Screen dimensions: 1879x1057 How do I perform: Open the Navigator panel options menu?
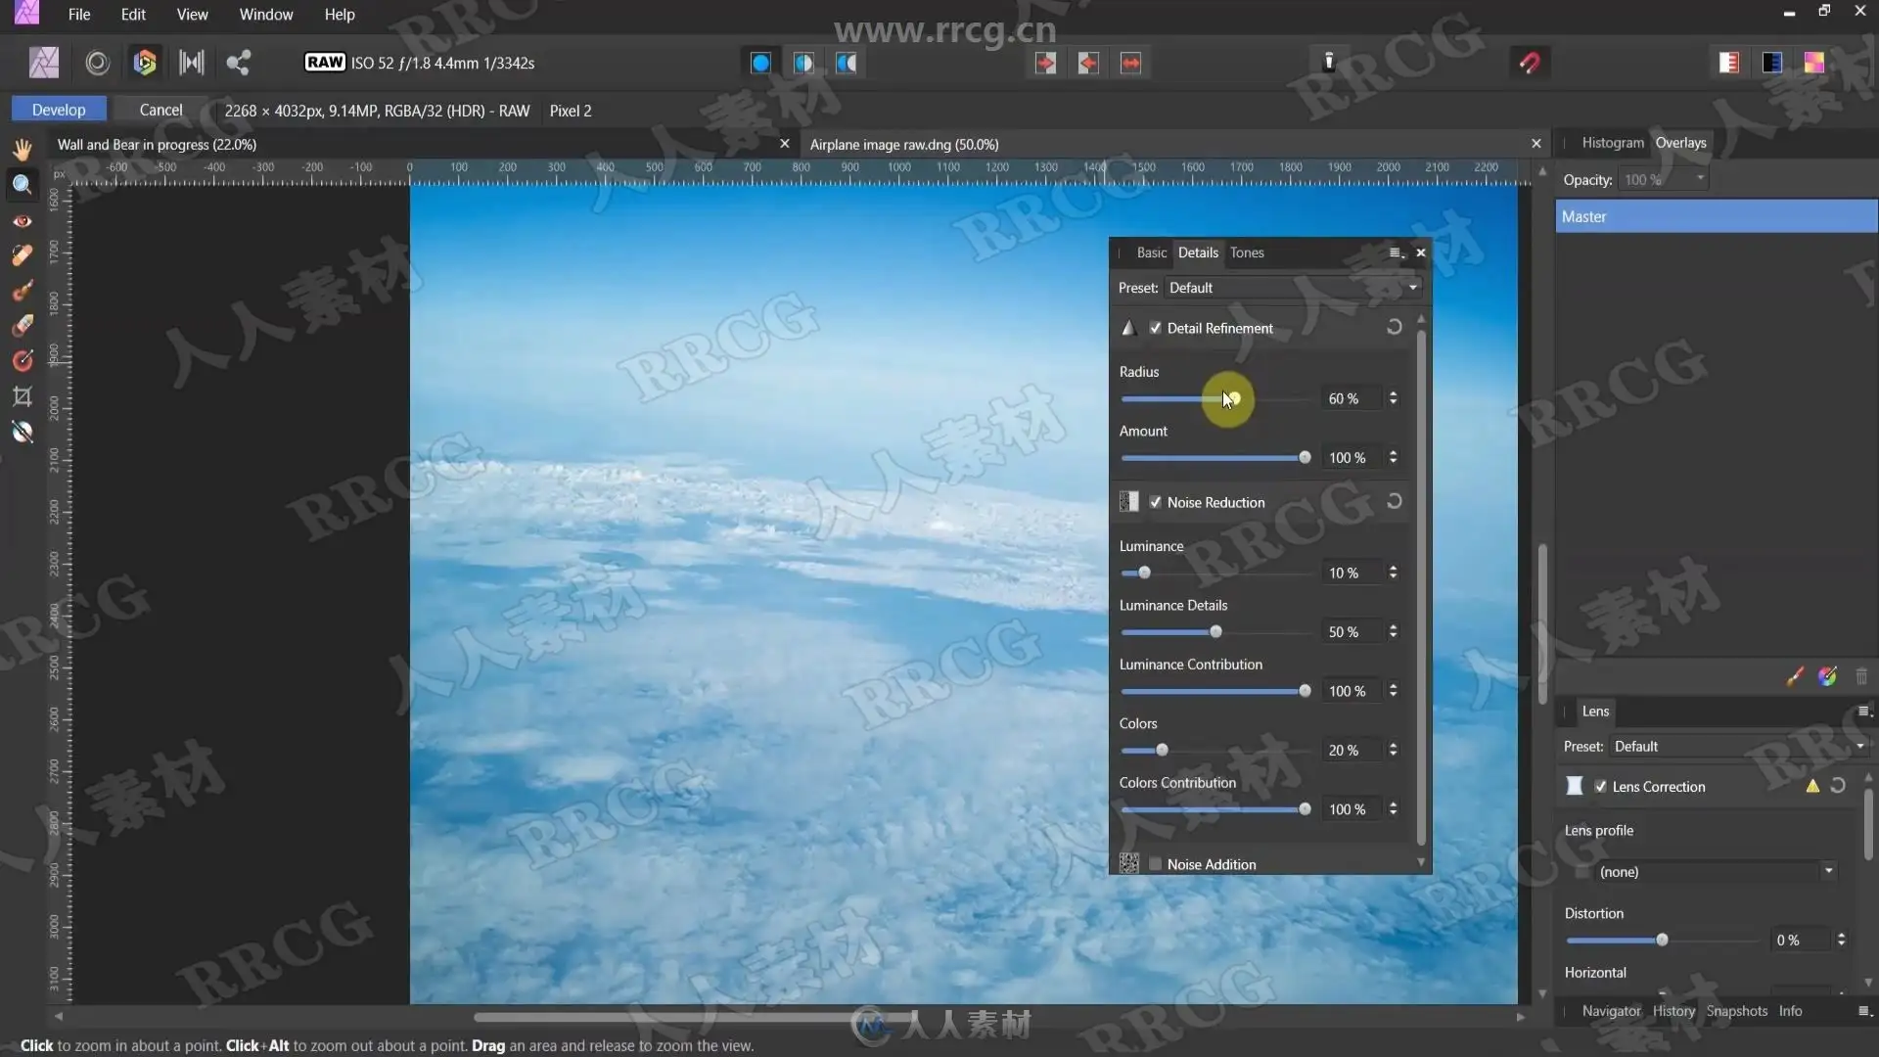1864,1011
